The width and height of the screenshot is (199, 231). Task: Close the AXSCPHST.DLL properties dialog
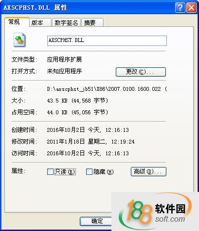(191, 7)
